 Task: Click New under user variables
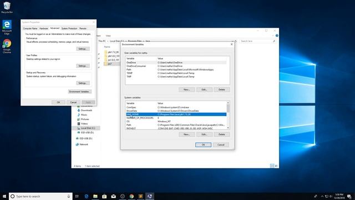(x=187, y=89)
